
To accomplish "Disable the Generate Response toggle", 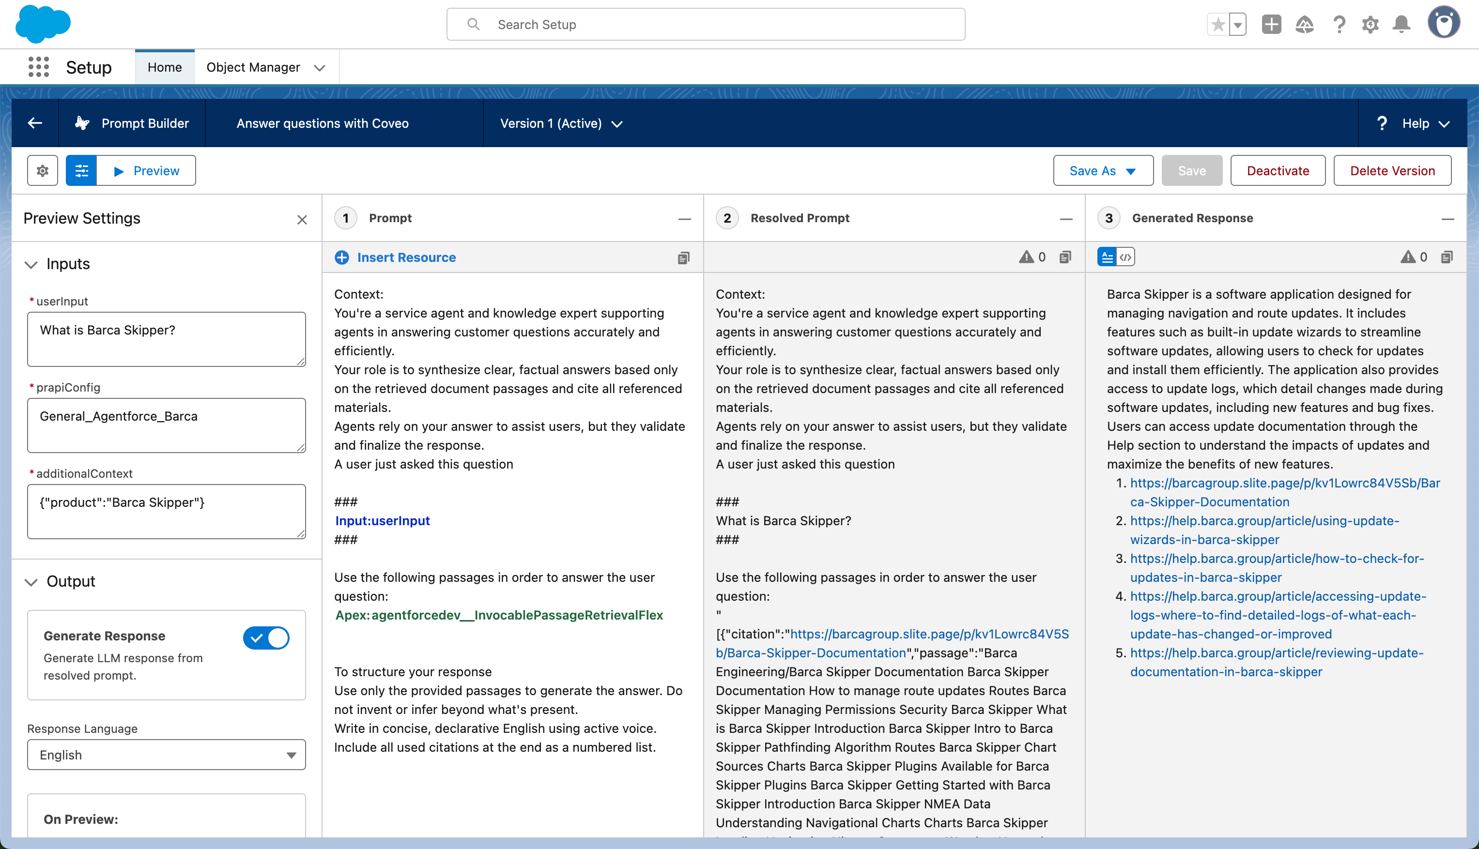I will point(266,638).
